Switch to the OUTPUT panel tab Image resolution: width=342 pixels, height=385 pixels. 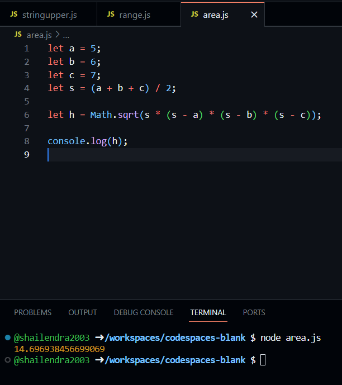point(83,312)
